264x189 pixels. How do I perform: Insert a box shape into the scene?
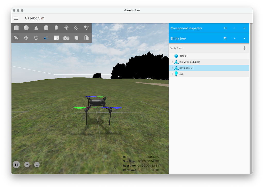[x=16, y=28]
